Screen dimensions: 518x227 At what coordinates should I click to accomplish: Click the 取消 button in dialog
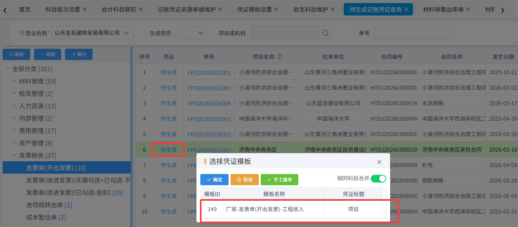(244, 180)
